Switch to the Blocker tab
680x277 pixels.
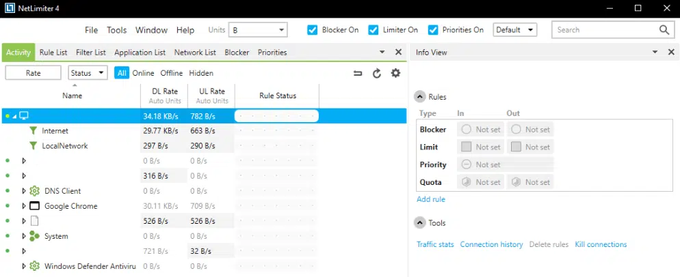[x=237, y=53]
